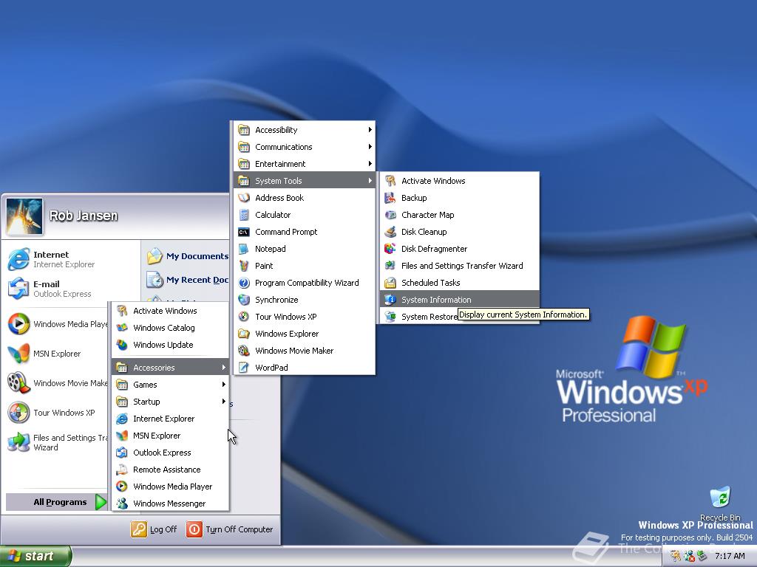The width and height of the screenshot is (757, 567).
Task: Click the Program Compatibility Wizard icon
Action: 244,283
